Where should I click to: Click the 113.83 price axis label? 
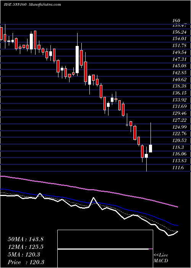(180, 161)
